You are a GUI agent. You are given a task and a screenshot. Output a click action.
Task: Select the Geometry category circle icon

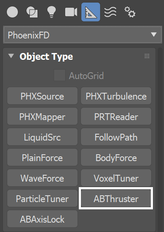[x=12, y=12]
